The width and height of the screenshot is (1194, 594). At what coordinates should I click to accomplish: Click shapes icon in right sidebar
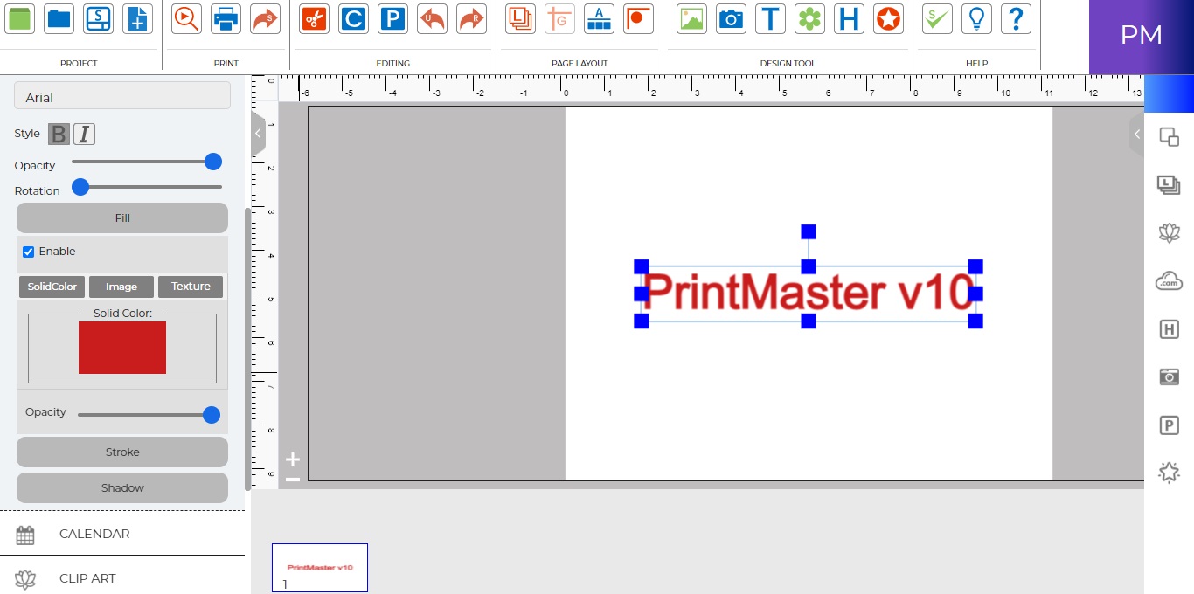(x=1169, y=137)
